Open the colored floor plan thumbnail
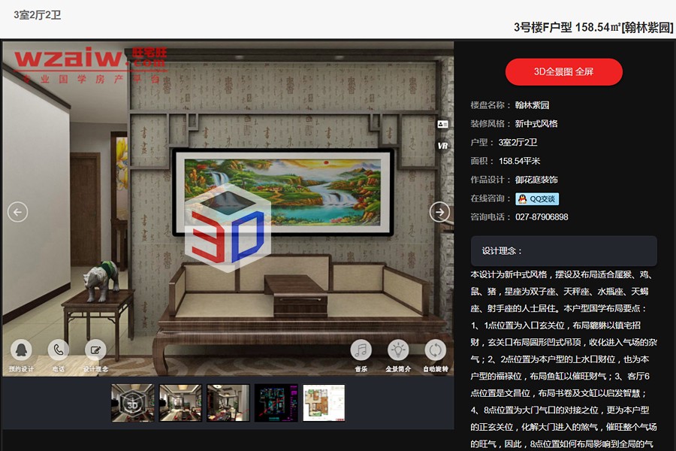Screen dimensions: 676x451 click(324, 403)
